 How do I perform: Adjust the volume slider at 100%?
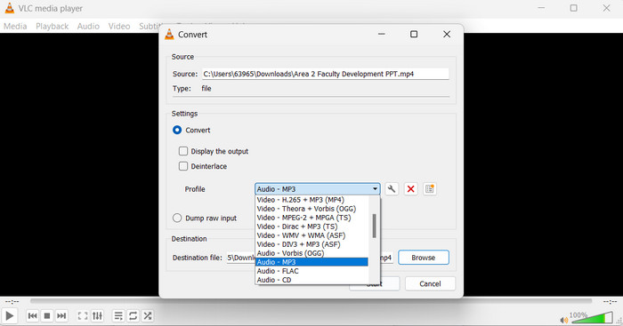pyautogui.click(x=593, y=318)
